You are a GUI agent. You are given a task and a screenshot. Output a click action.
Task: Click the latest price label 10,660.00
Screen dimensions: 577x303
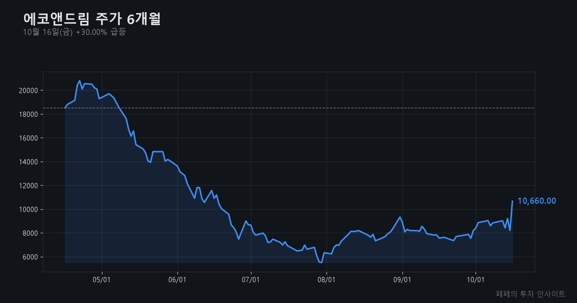click(537, 201)
